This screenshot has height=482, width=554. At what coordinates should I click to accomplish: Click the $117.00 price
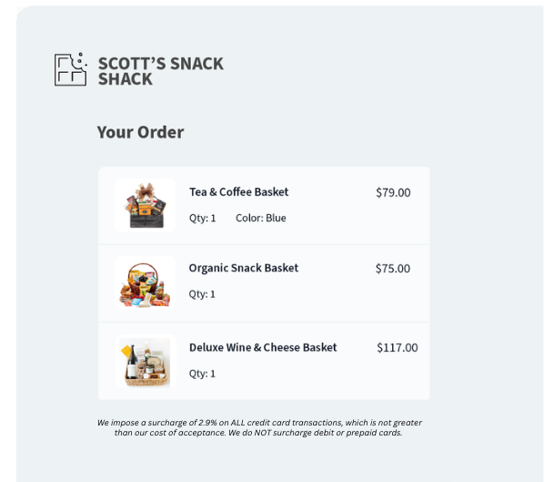(398, 347)
